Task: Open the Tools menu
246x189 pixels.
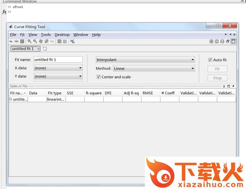Action: [x=46, y=35]
